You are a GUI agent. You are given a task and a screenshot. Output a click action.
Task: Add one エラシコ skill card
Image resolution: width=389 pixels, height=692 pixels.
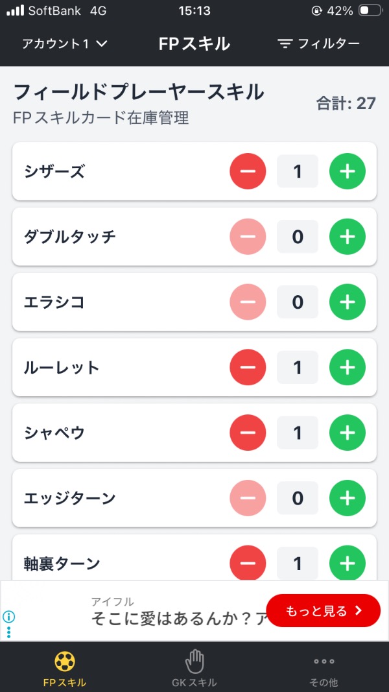click(x=348, y=302)
